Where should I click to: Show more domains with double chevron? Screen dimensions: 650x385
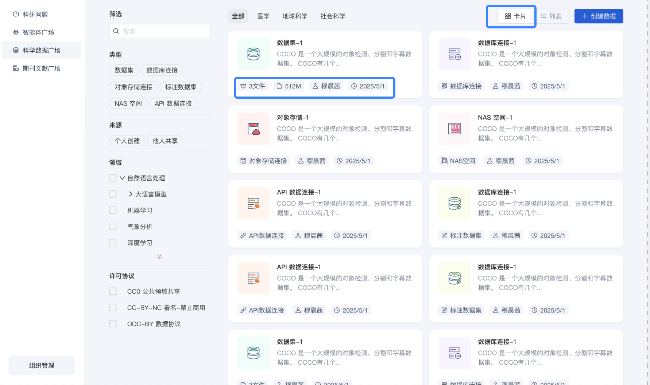pos(159,256)
